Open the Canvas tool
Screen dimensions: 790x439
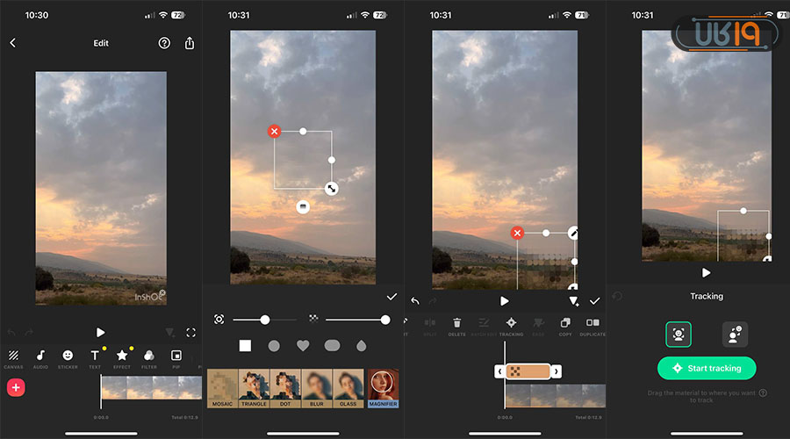(13, 356)
